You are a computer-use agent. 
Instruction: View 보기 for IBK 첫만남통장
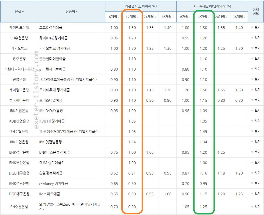256,142
